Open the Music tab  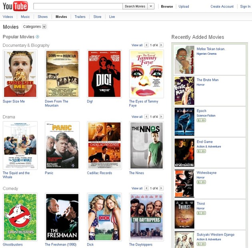pos(25,17)
